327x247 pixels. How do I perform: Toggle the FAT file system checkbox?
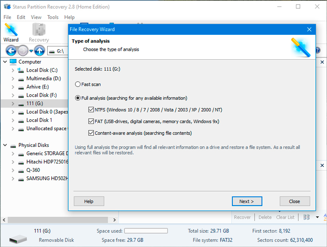point(91,121)
